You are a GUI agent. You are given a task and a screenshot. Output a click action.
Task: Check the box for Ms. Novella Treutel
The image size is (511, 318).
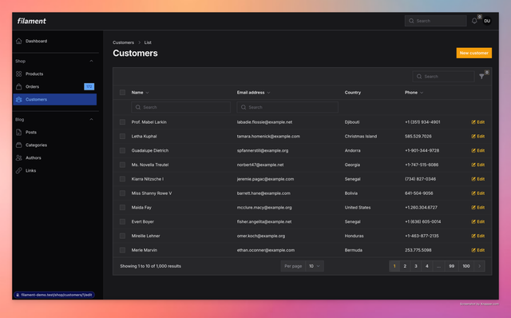122,165
